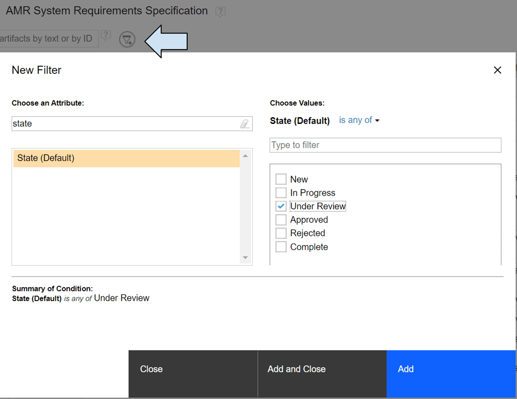517x399 pixels.
Task: Enable the Approved checkbox
Action: (281, 220)
